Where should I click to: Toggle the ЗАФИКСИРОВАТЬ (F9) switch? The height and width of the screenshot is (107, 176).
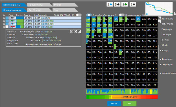click(79, 15)
